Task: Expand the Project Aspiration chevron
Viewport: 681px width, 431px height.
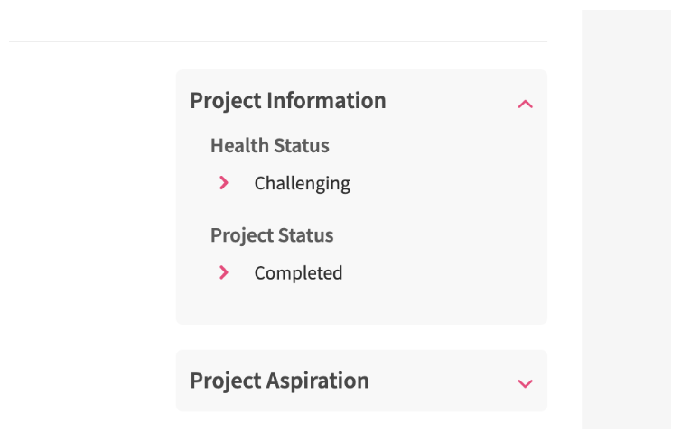Action: click(525, 383)
